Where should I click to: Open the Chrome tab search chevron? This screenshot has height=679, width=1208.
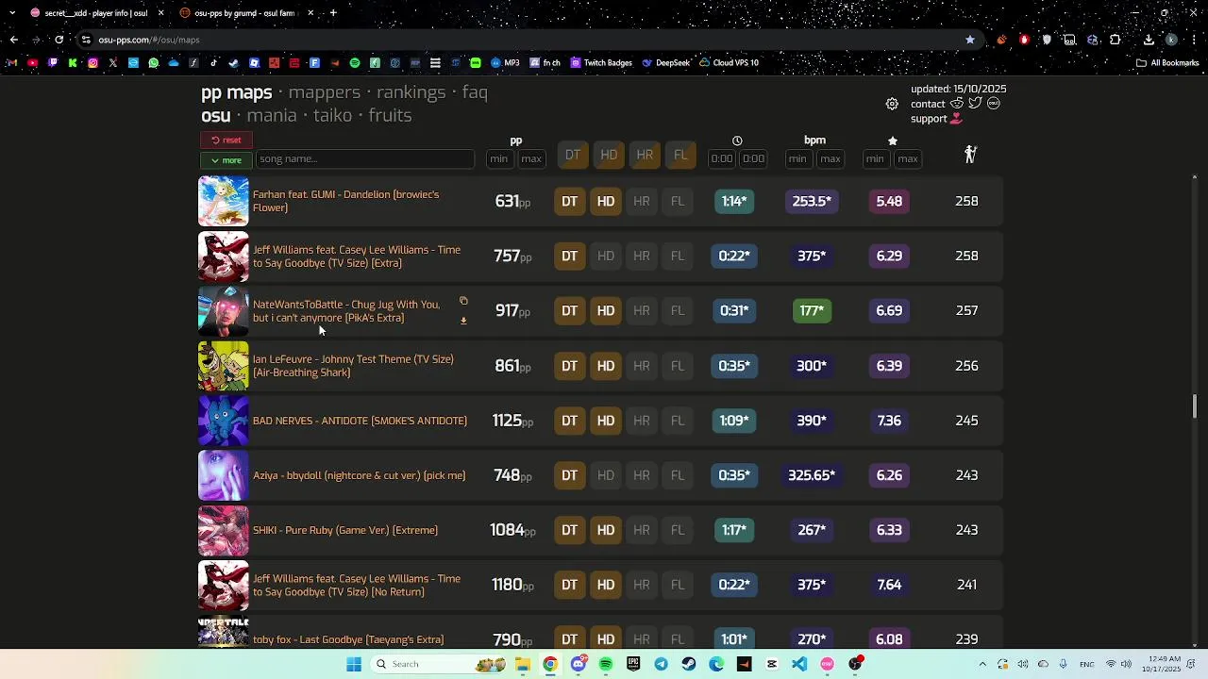(x=11, y=13)
